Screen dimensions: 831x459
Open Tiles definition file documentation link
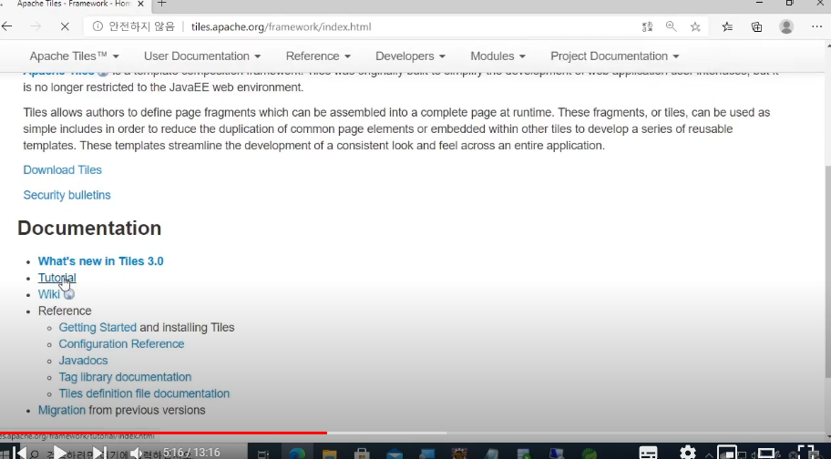(144, 393)
